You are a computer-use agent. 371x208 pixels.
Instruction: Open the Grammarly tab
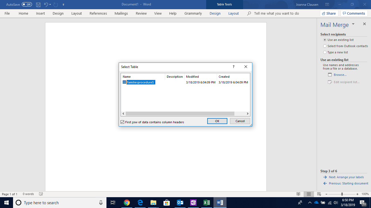pos(193,13)
